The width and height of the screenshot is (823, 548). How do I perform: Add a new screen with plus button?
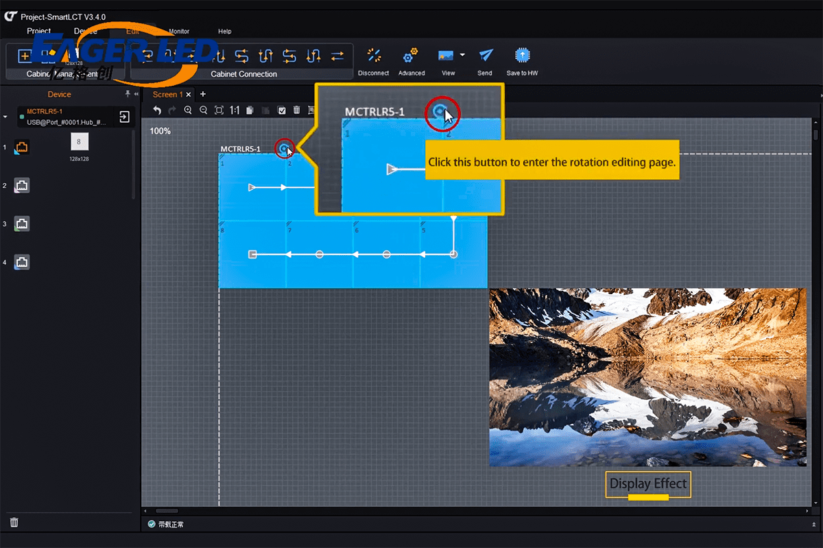pos(203,94)
